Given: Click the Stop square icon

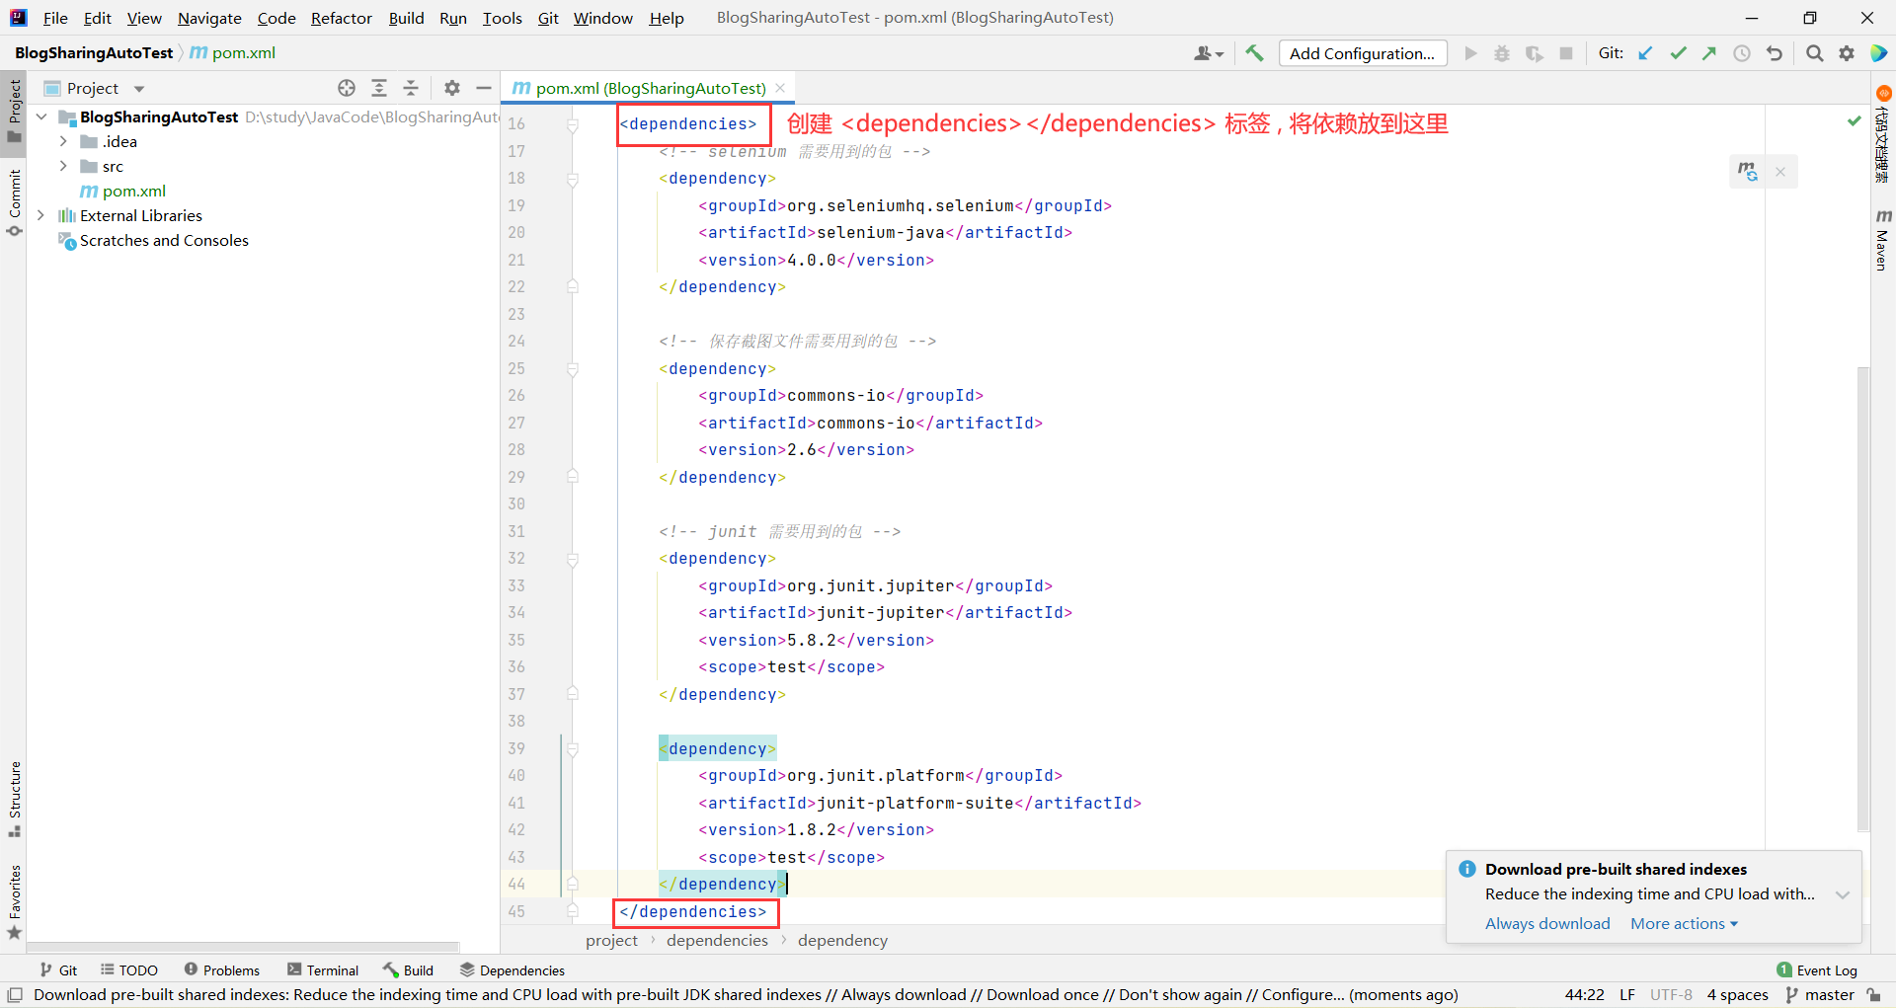Looking at the screenshot, I should point(1566,53).
